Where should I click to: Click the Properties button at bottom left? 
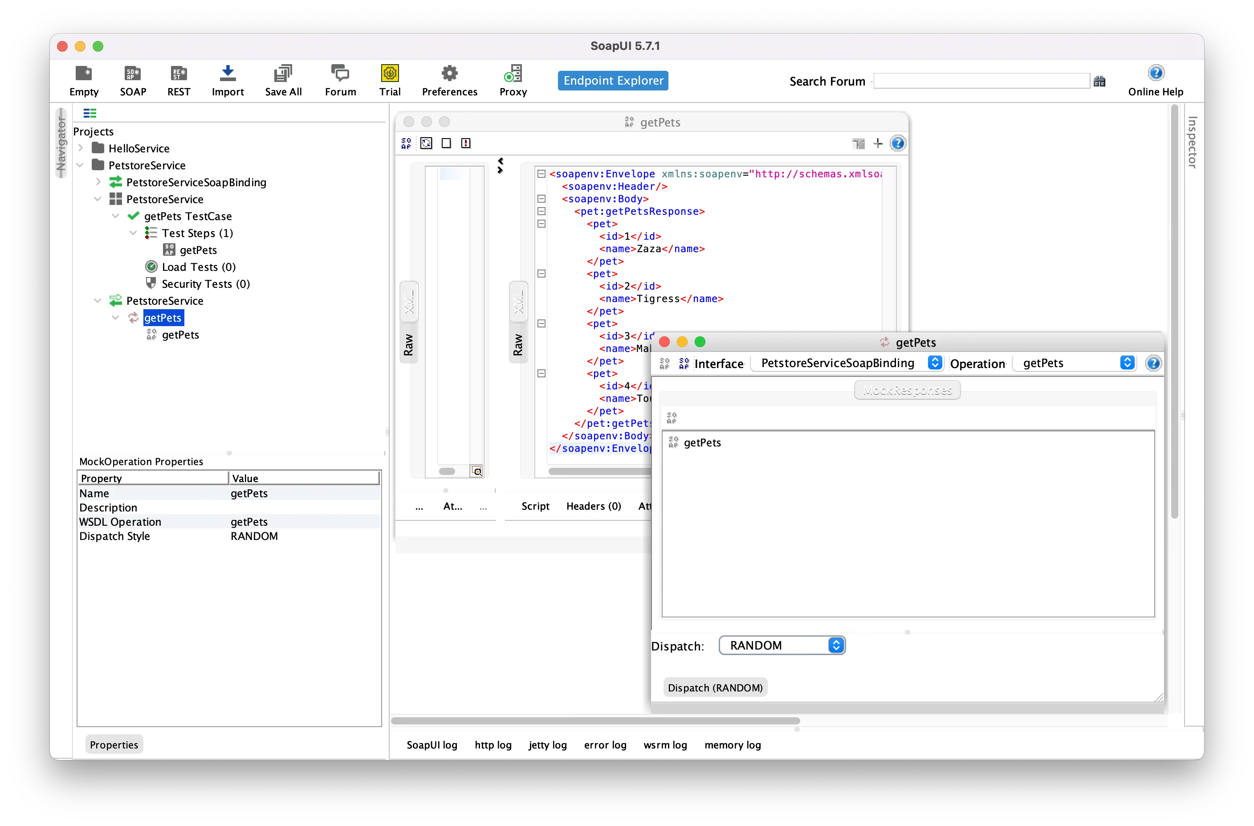(x=114, y=744)
